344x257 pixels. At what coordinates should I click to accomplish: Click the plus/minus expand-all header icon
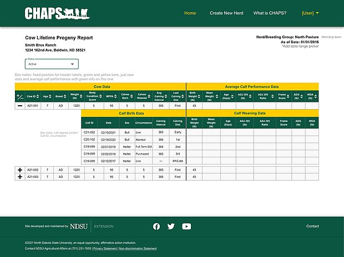(20, 96)
